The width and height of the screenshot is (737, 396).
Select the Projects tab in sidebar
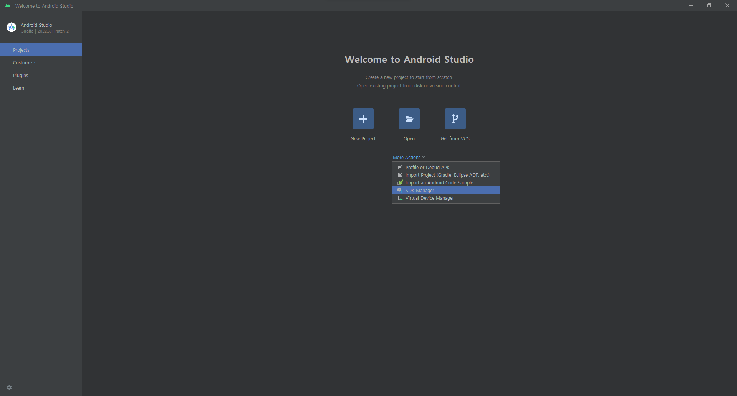41,50
